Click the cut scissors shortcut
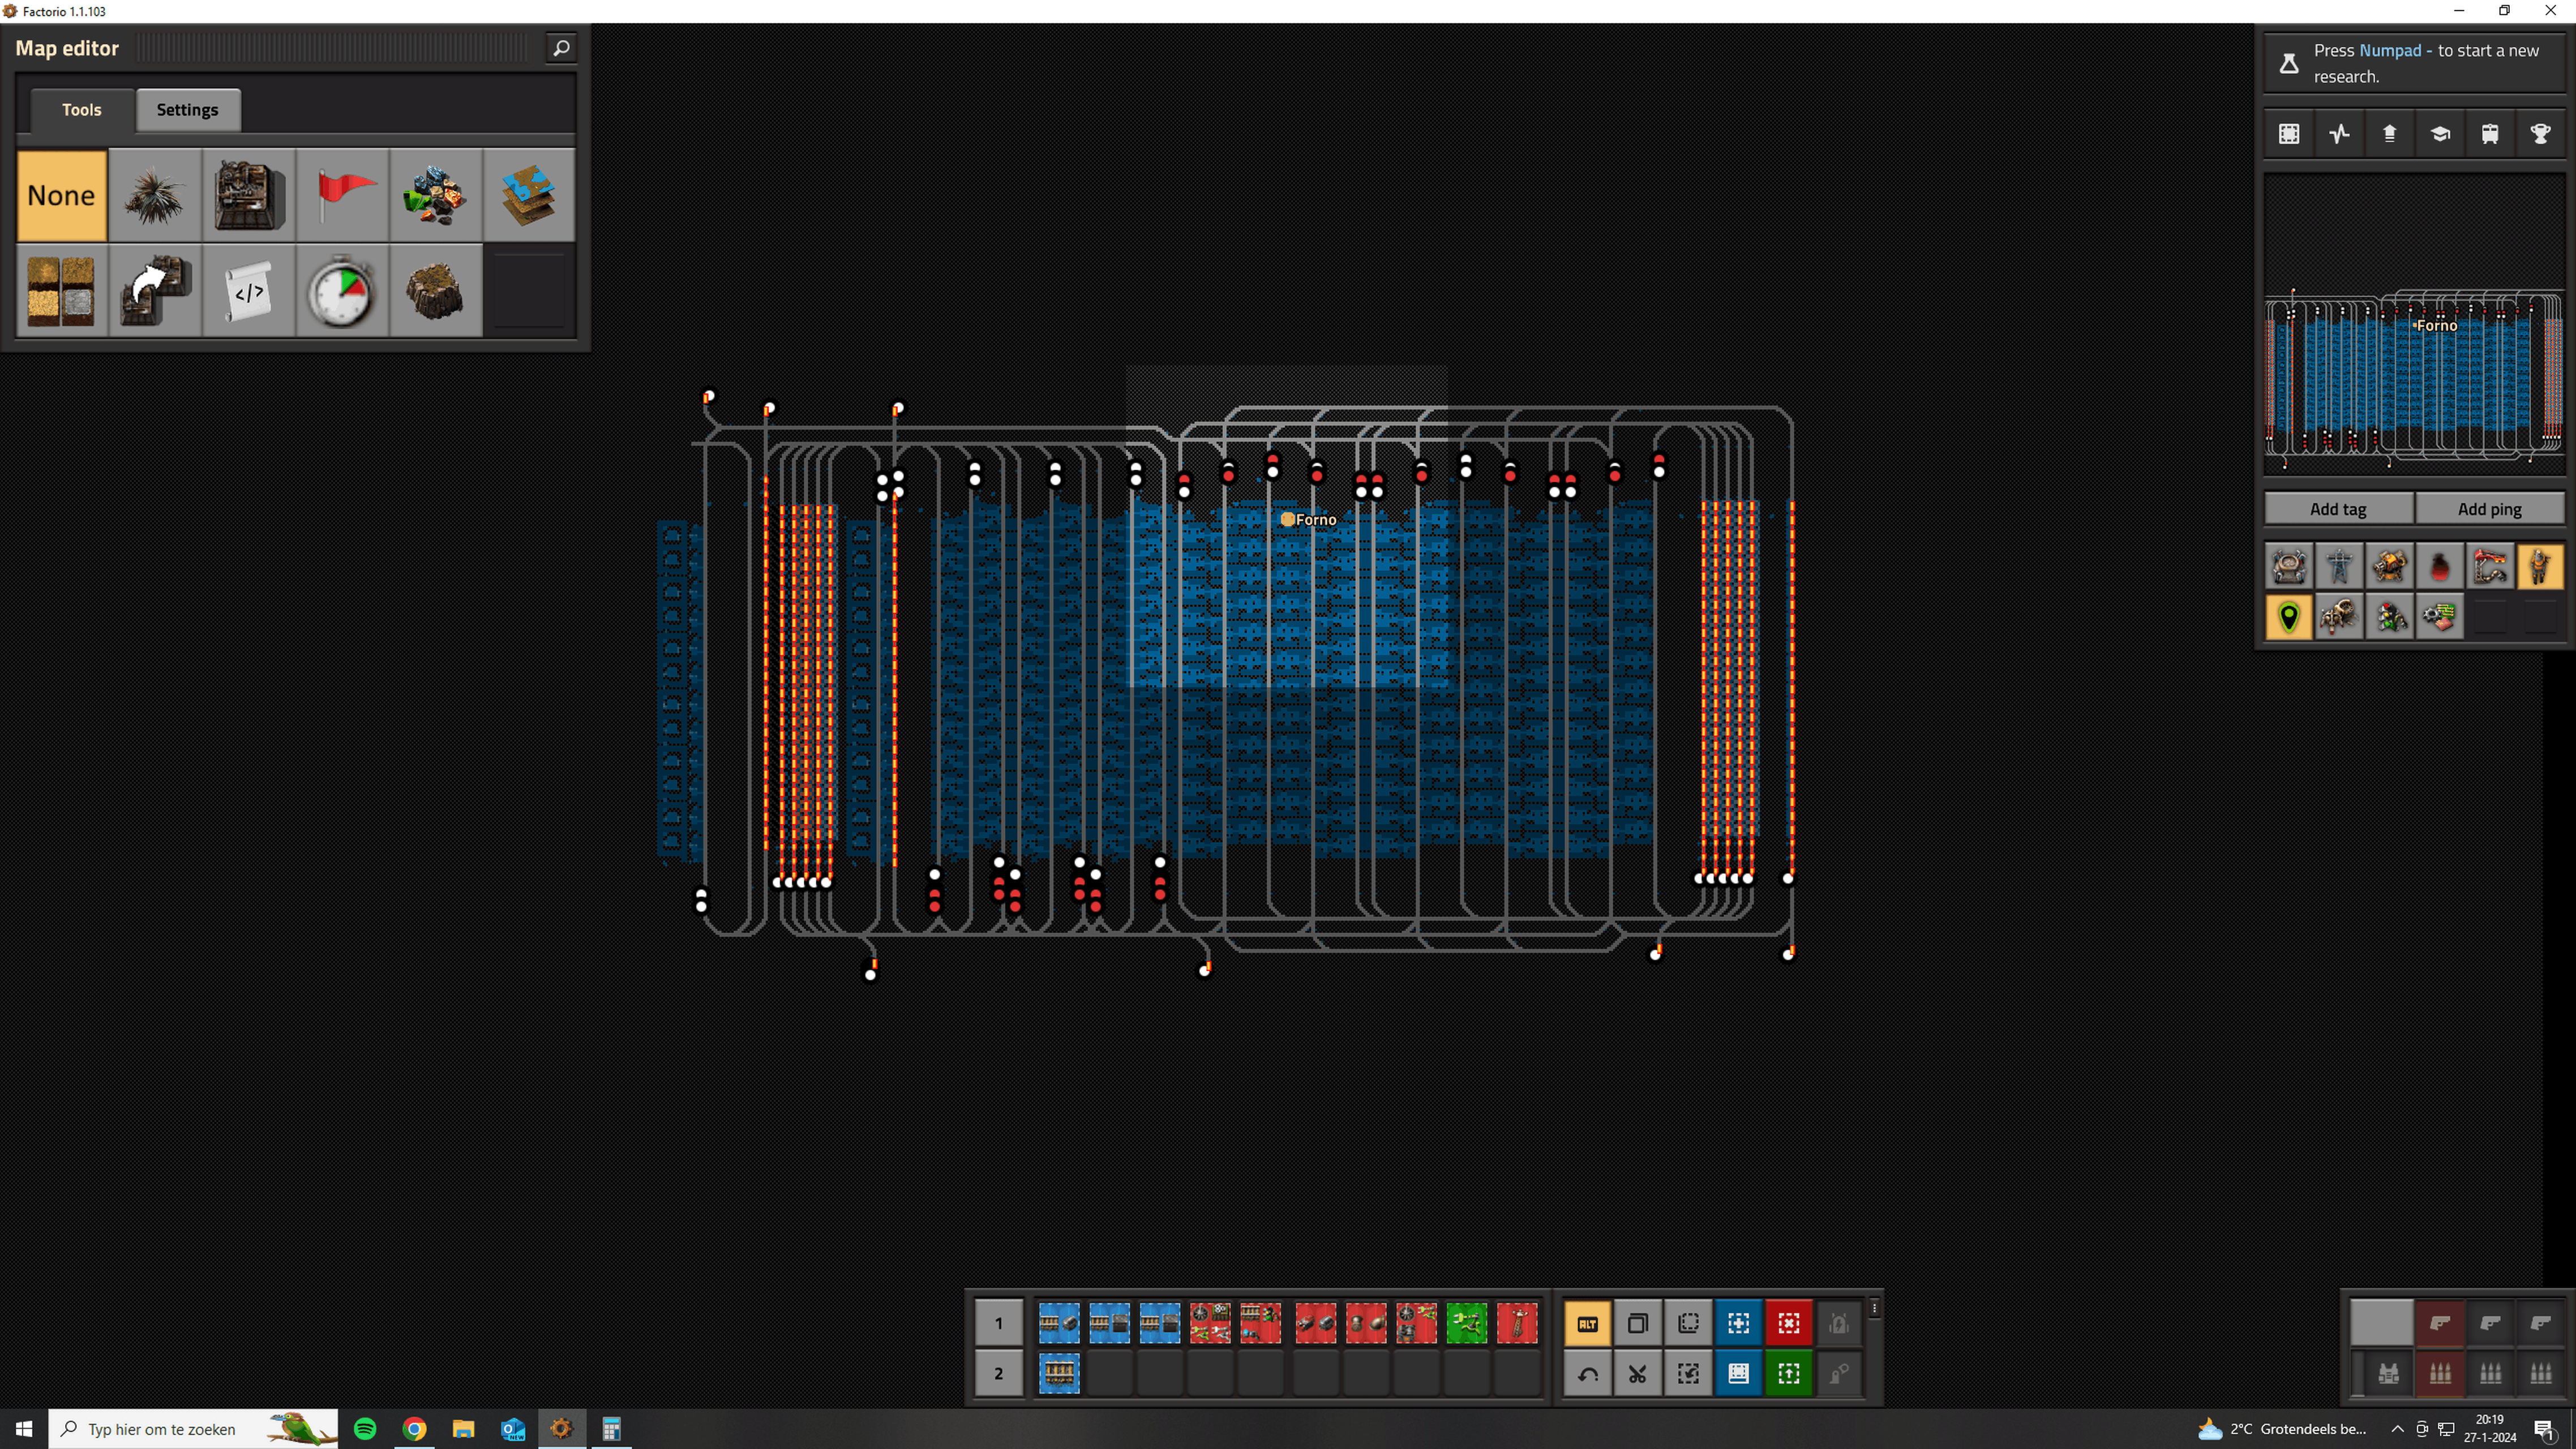2576x1449 pixels. (1638, 1374)
